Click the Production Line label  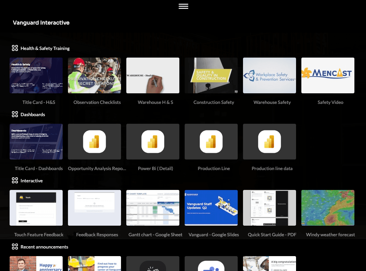pos(214,168)
